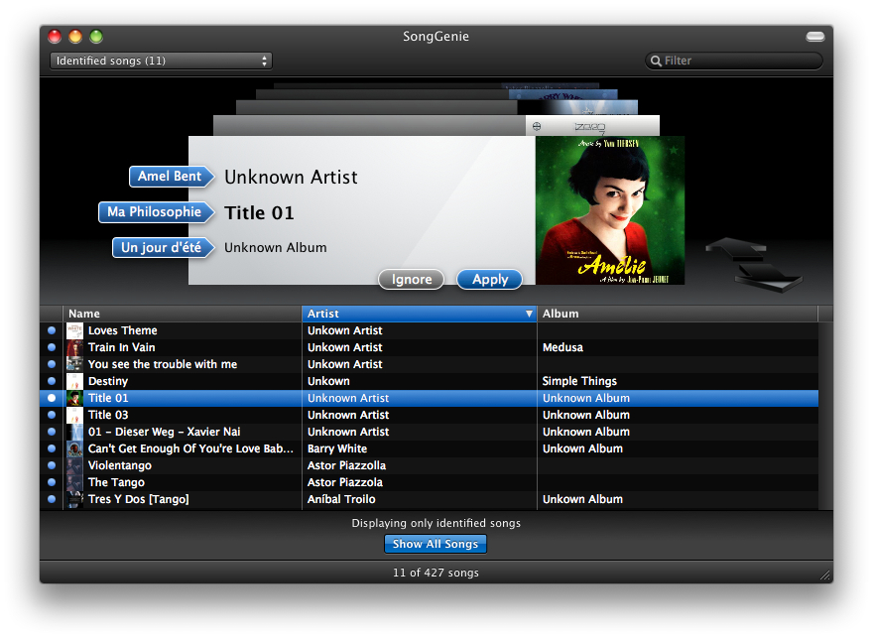Click the previous song up arrow
The height and width of the screenshot is (638, 873).
tap(736, 248)
